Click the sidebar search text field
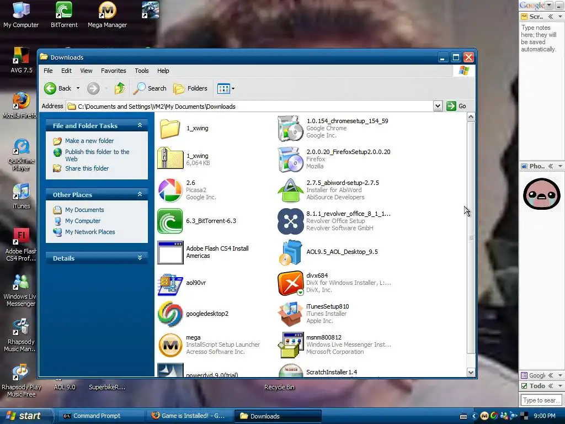 pos(542,400)
